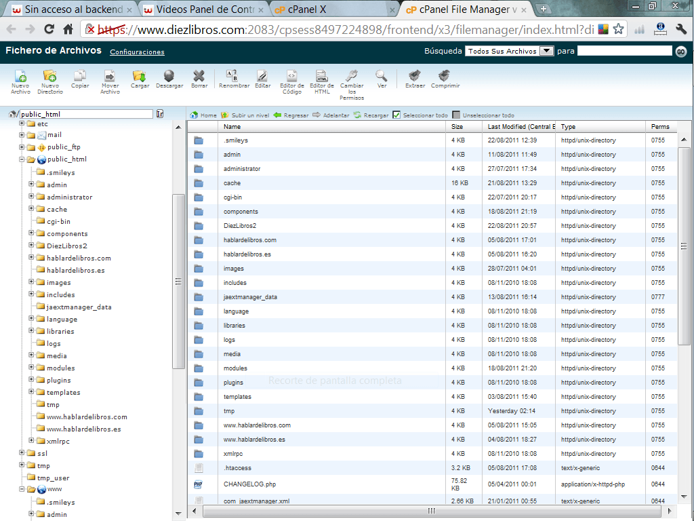The width and height of the screenshot is (694, 521).
Task: Click the Ver view icon
Action: tap(382, 79)
